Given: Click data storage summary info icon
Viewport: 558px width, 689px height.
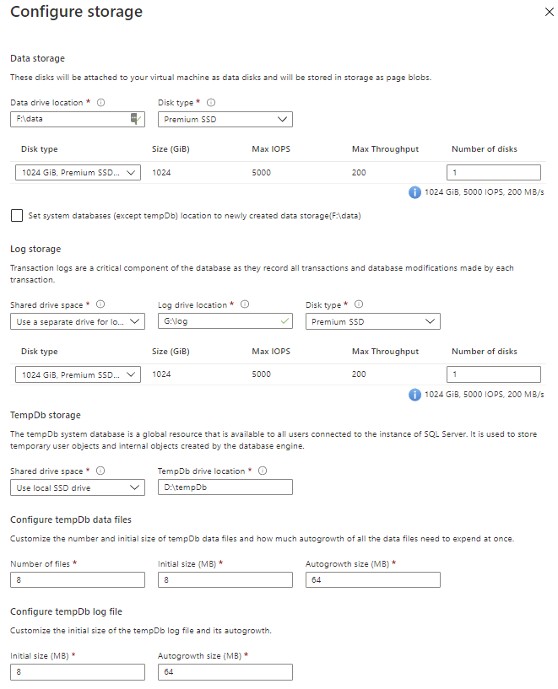Looking at the screenshot, I should tap(414, 192).
